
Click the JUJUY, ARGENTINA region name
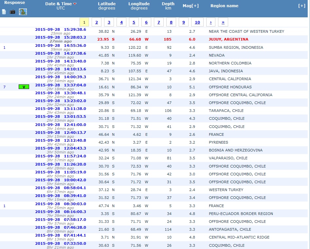pyautogui.click(x=228, y=39)
